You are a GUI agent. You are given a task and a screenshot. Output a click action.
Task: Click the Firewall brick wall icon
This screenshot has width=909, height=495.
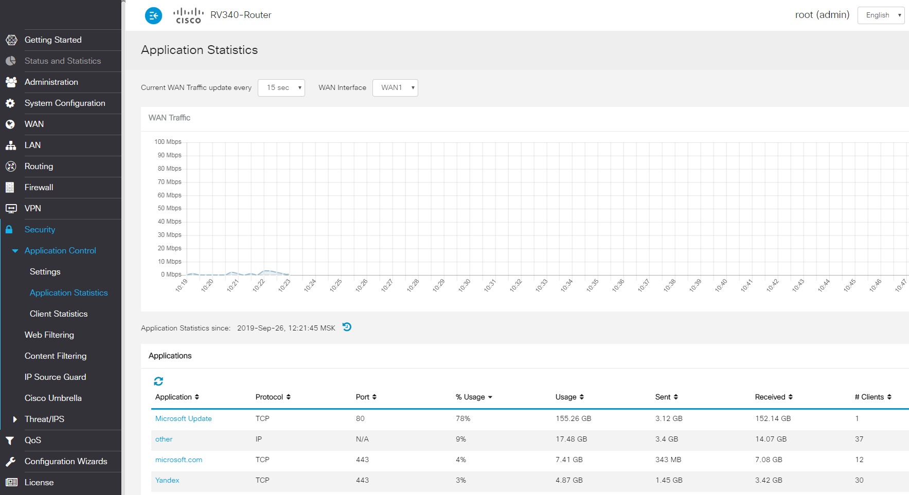point(10,188)
